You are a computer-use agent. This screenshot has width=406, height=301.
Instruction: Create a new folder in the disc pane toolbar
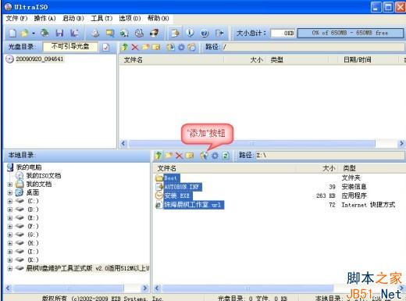coord(145,47)
